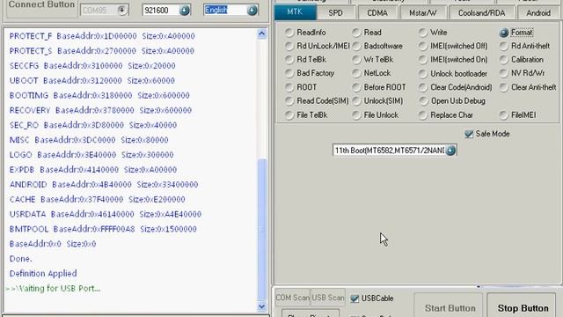Viewport: 563px width, 317px height.
Task: Click the log scrollbar thumb
Action: point(262,229)
